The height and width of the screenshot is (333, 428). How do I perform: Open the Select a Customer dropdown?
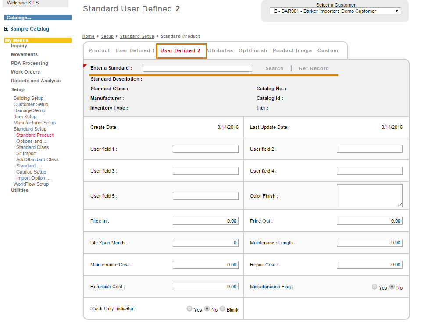click(335, 11)
